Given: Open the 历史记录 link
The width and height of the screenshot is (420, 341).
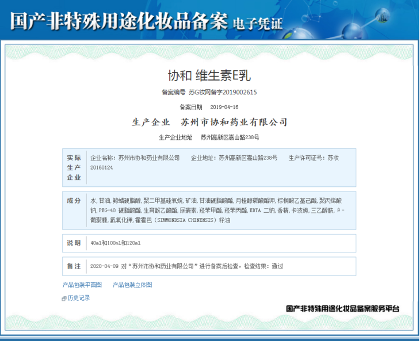Looking at the screenshot, I should tap(79, 298).
